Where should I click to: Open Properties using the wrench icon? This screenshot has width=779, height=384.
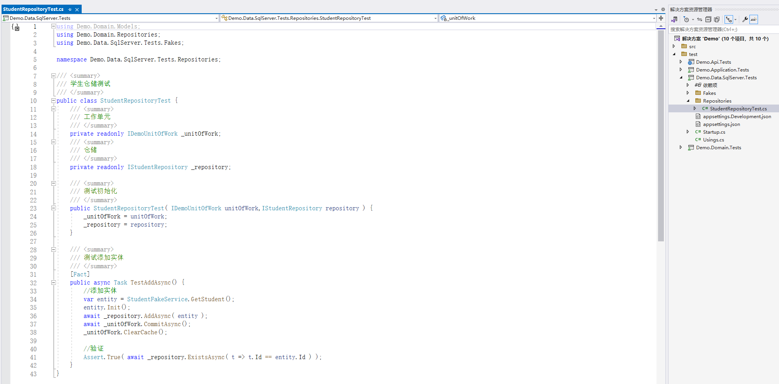[745, 19]
